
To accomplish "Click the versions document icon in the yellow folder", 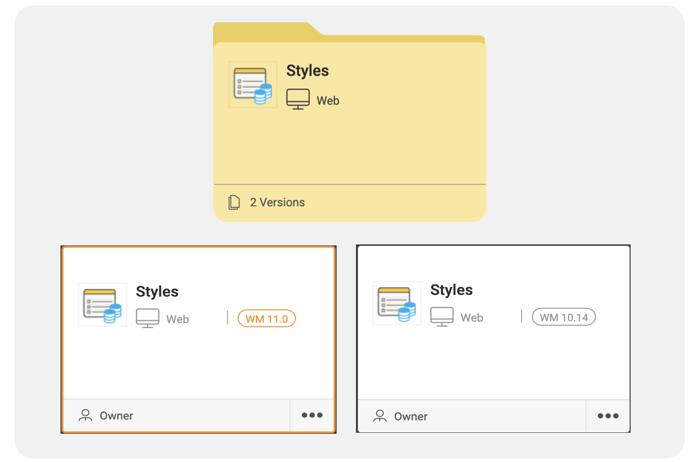I will pyautogui.click(x=235, y=202).
